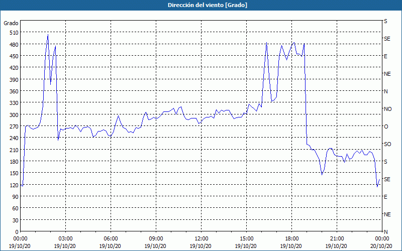Click the 120 degree axis label
The width and height of the screenshot is (402, 251).
14,185
